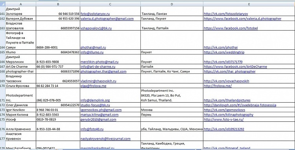
Task: Open https://www.facebook.com/ArtDeCharme link
Action: [235, 67]
